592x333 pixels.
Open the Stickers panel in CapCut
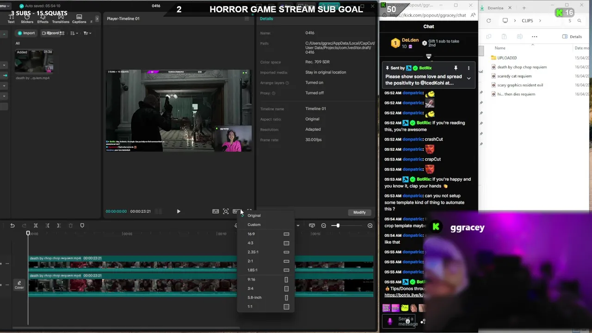click(x=27, y=19)
